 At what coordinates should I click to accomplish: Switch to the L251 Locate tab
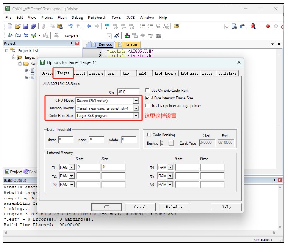tap(165, 73)
